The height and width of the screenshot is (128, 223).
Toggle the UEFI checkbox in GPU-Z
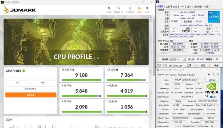pyautogui.click(x=211, y=97)
